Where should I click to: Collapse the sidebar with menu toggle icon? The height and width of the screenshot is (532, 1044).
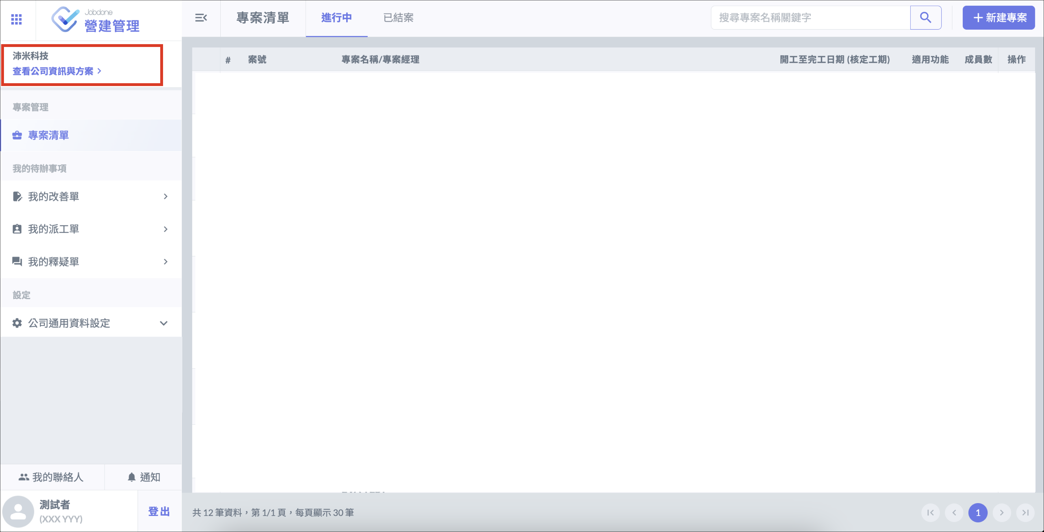point(201,18)
